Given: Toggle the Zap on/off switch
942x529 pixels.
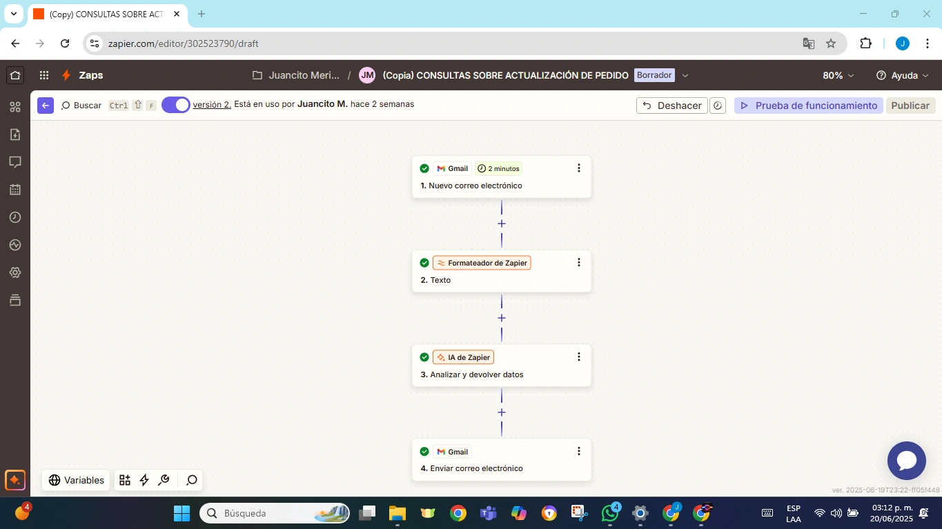Looking at the screenshot, I should tap(176, 105).
